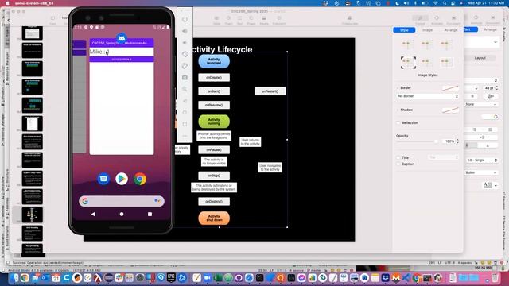The height and width of the screenshot is (286, 509).
Task: Select the highlighted image style with corner brackets
Action: coord(408,62)
